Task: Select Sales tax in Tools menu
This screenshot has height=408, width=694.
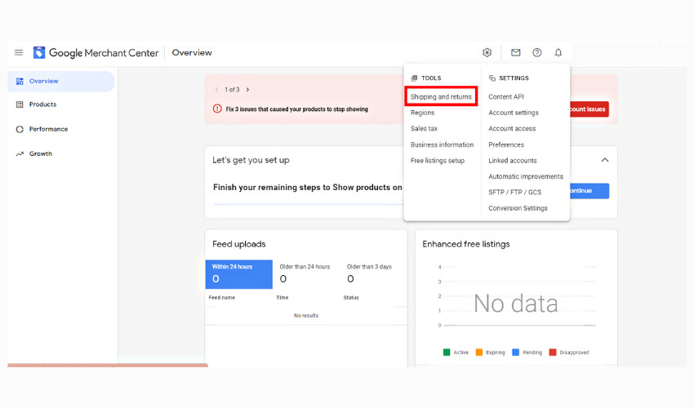Action: click(x=424, y=128)
